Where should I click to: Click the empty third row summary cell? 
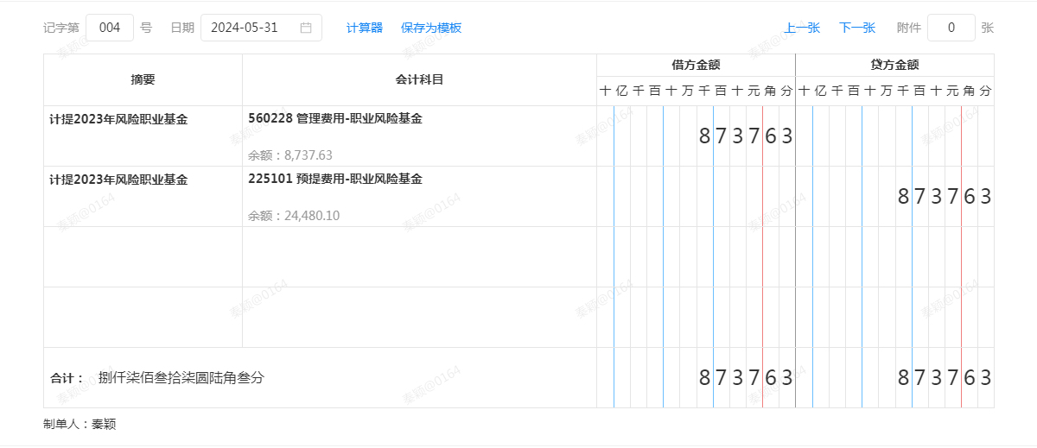(143, 257)
